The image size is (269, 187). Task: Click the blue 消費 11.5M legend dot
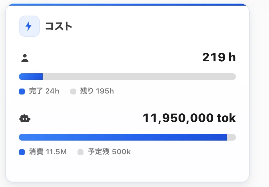pos(22,152)
